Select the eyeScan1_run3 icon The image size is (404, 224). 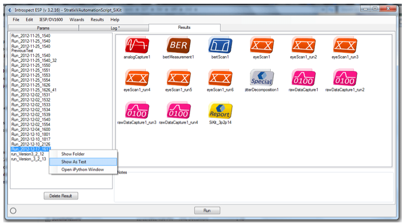pyautogui.click(x=345, y=45)
